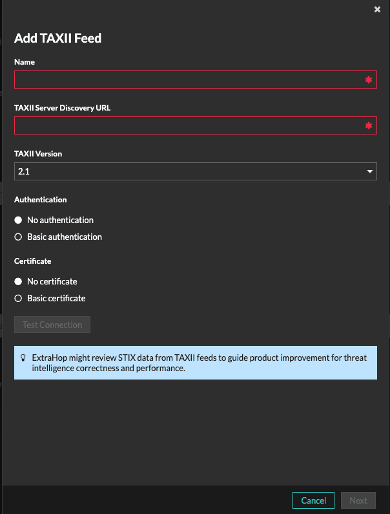Focus the Name text input field
This screenshot has width=390, height=514.
(x=187, y=80)
